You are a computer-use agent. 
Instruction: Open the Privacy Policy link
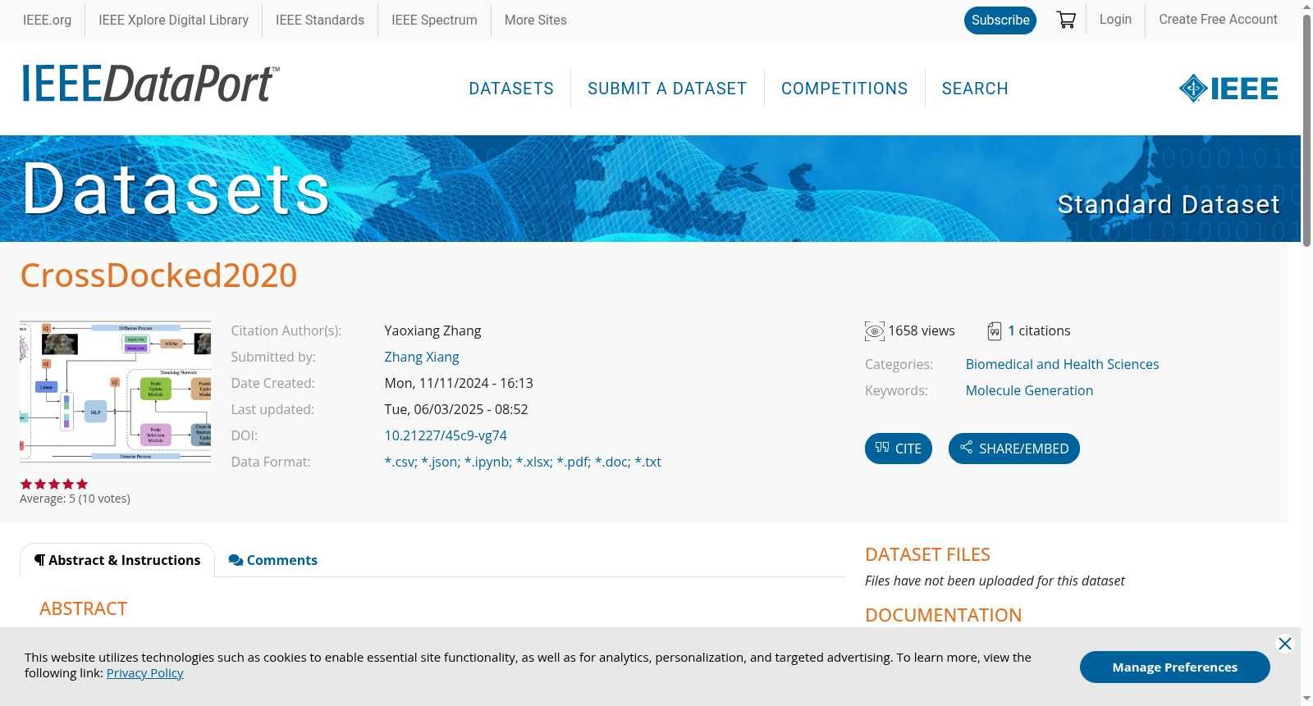point(145,673)
